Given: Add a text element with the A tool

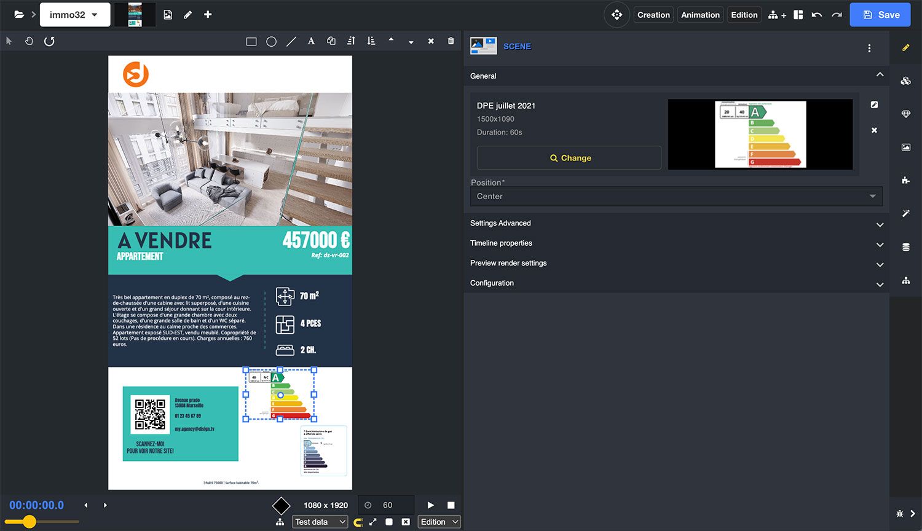Looking at the screenshot, I should 311,41.
